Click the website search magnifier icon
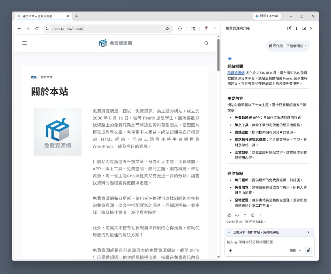This screenshot has height=274, width=331. point(206,43)
